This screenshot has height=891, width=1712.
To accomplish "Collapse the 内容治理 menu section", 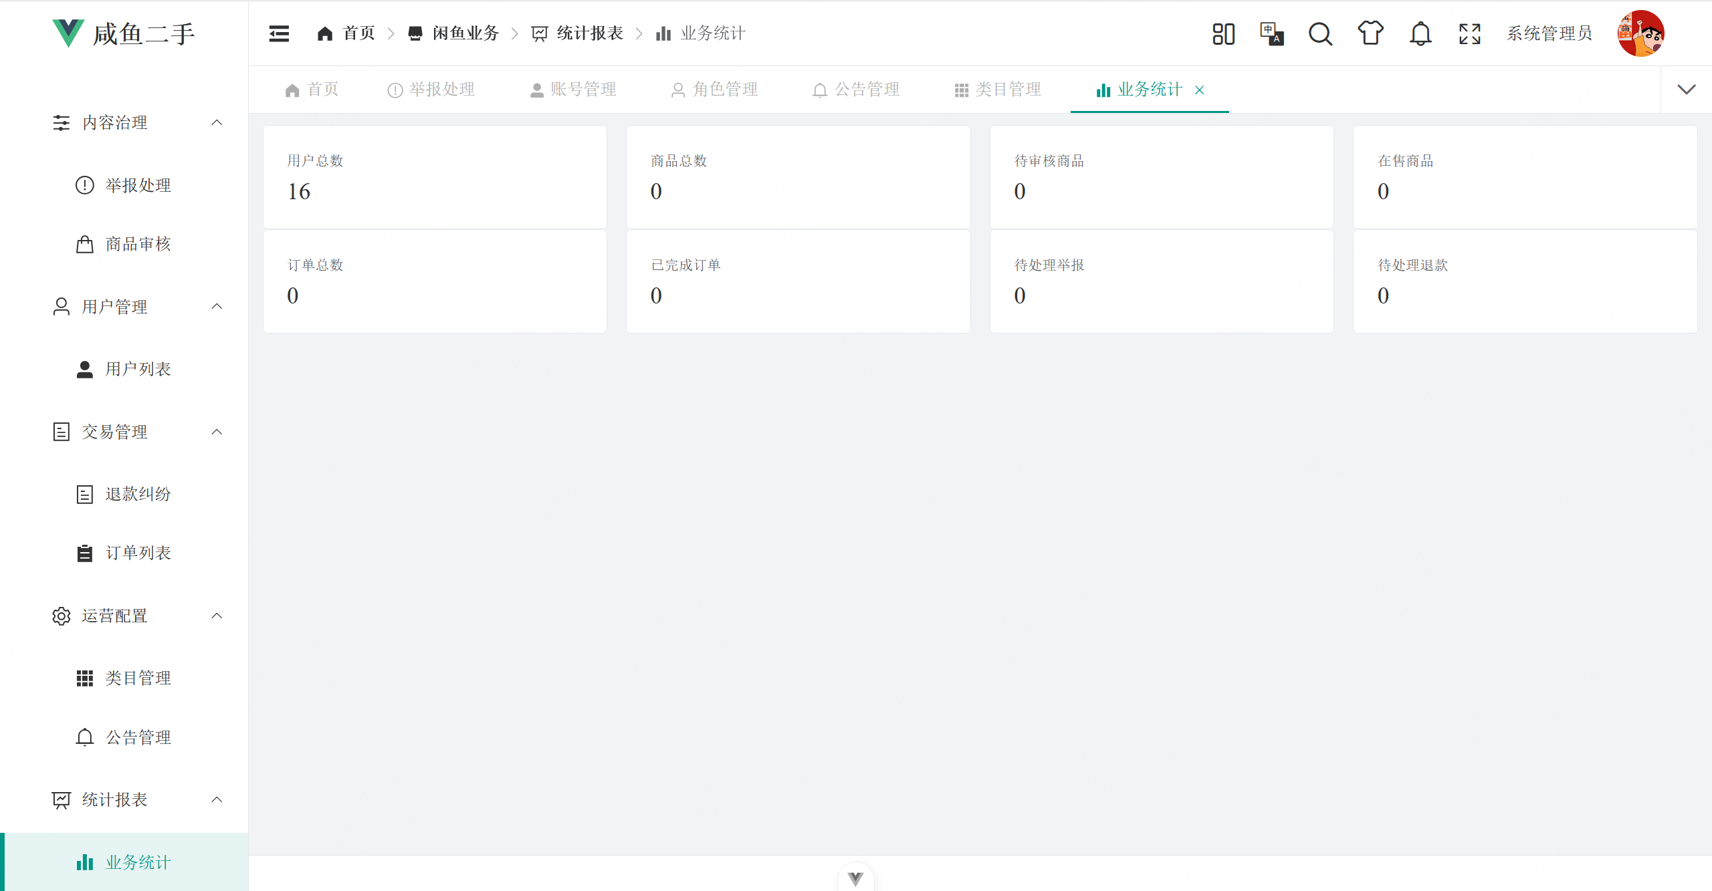I will pos(216,122).
